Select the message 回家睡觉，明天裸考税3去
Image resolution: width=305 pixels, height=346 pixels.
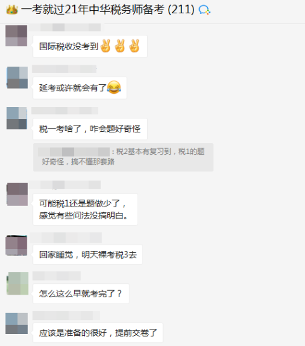[x=88, y=255]
